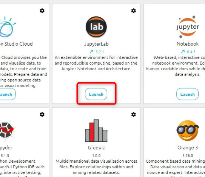Launch JupyterLab
Viewport: 205px width, 177px height.
pyautogui.click(x=96, y=94)
